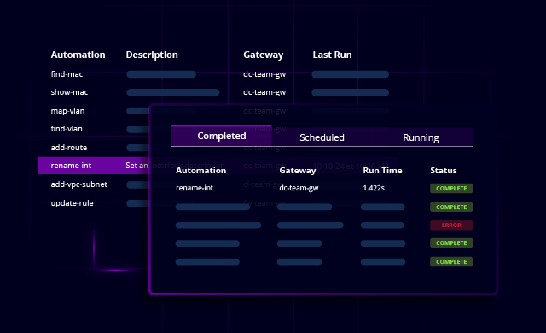Select the Running tab
Image resolution: width=546 pixels, height=333 pixels.
(x=421, y=137)
